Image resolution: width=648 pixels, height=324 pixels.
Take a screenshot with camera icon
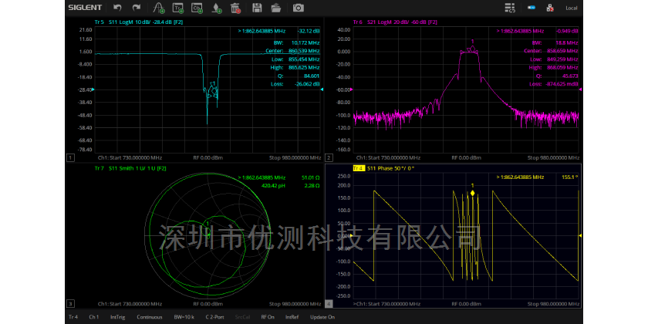[299, 8]
